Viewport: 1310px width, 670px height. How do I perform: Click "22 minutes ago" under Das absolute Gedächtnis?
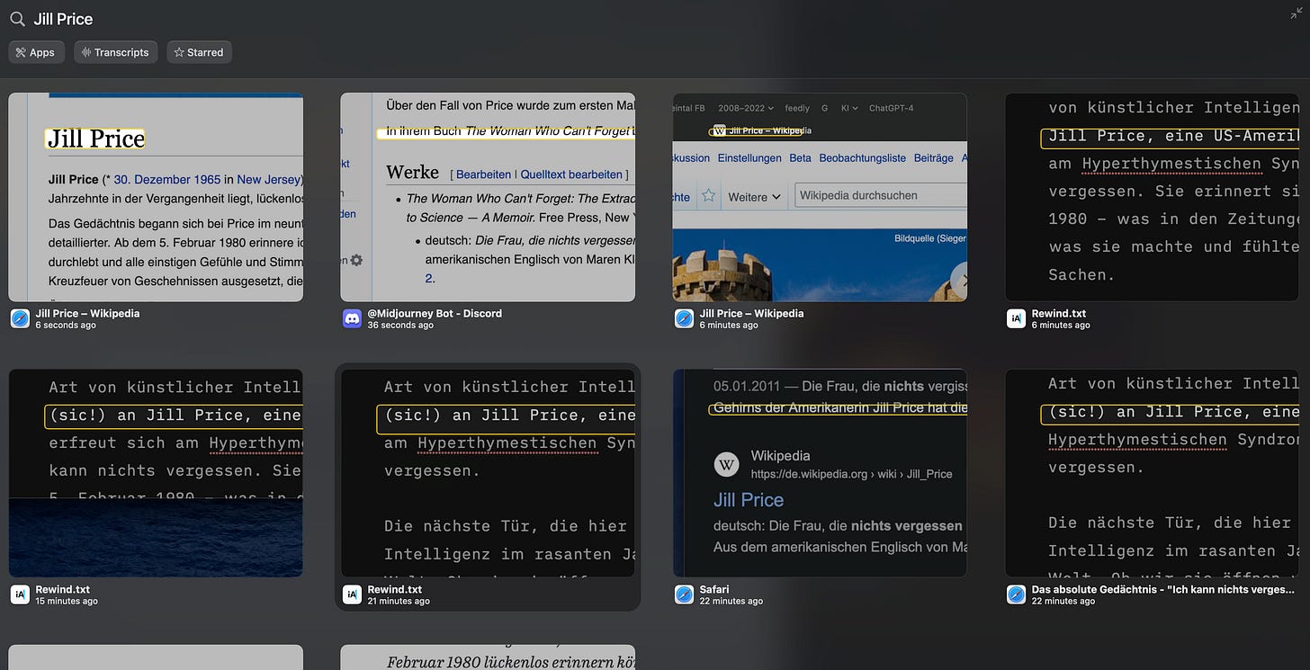(x=1063, y=601)
